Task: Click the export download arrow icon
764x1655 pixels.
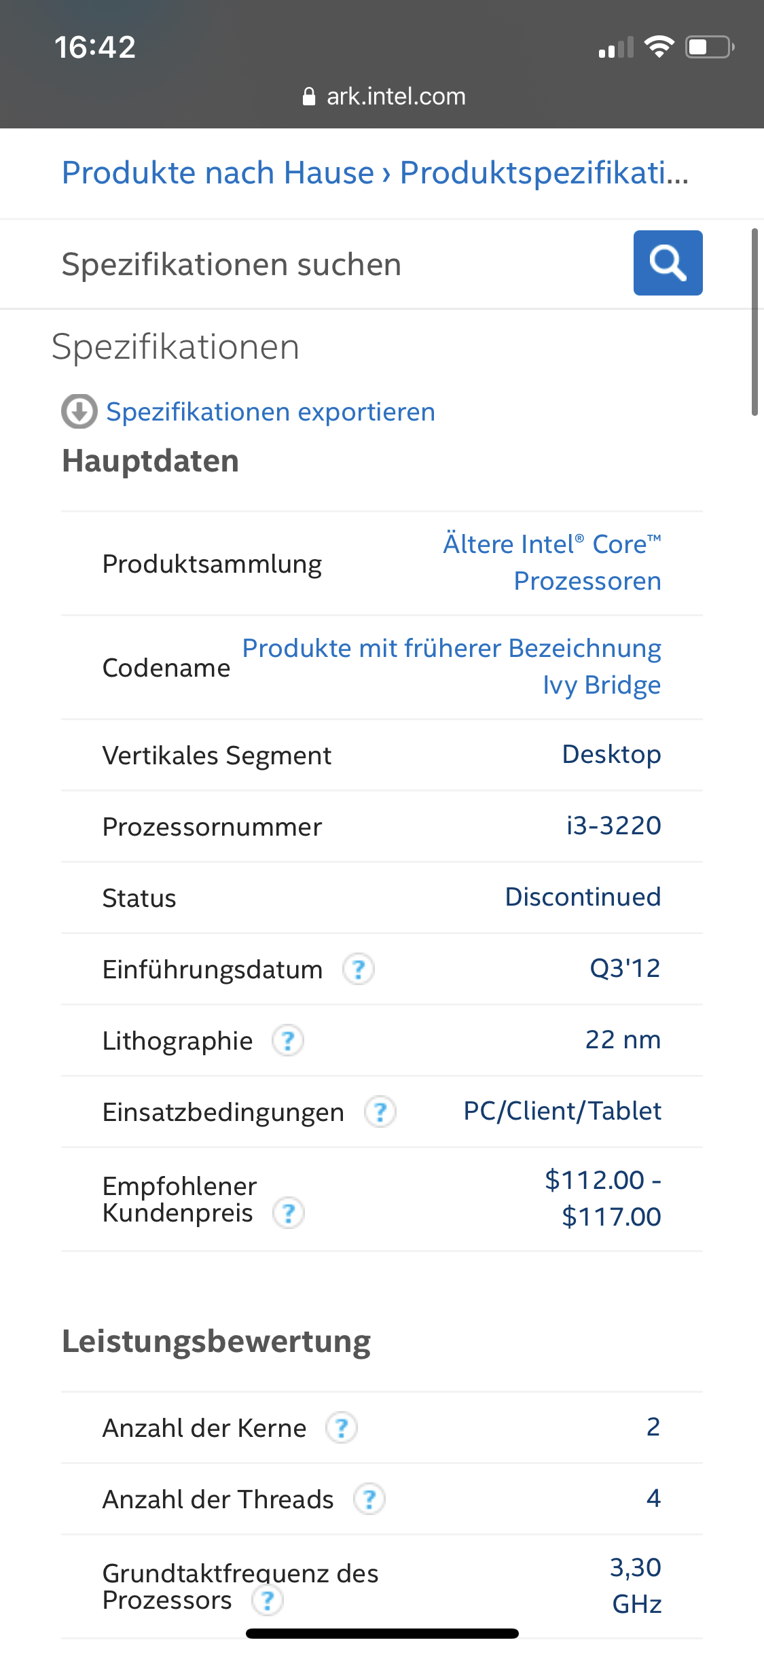Action: pyautogui.click(x=79, y=412)
